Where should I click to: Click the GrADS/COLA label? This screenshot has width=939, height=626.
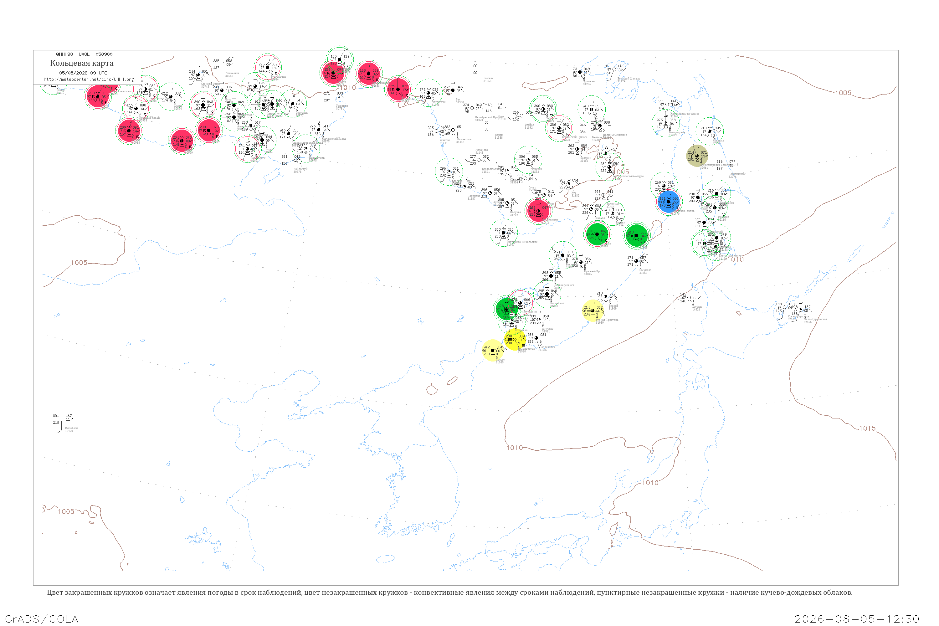[42, 619]
